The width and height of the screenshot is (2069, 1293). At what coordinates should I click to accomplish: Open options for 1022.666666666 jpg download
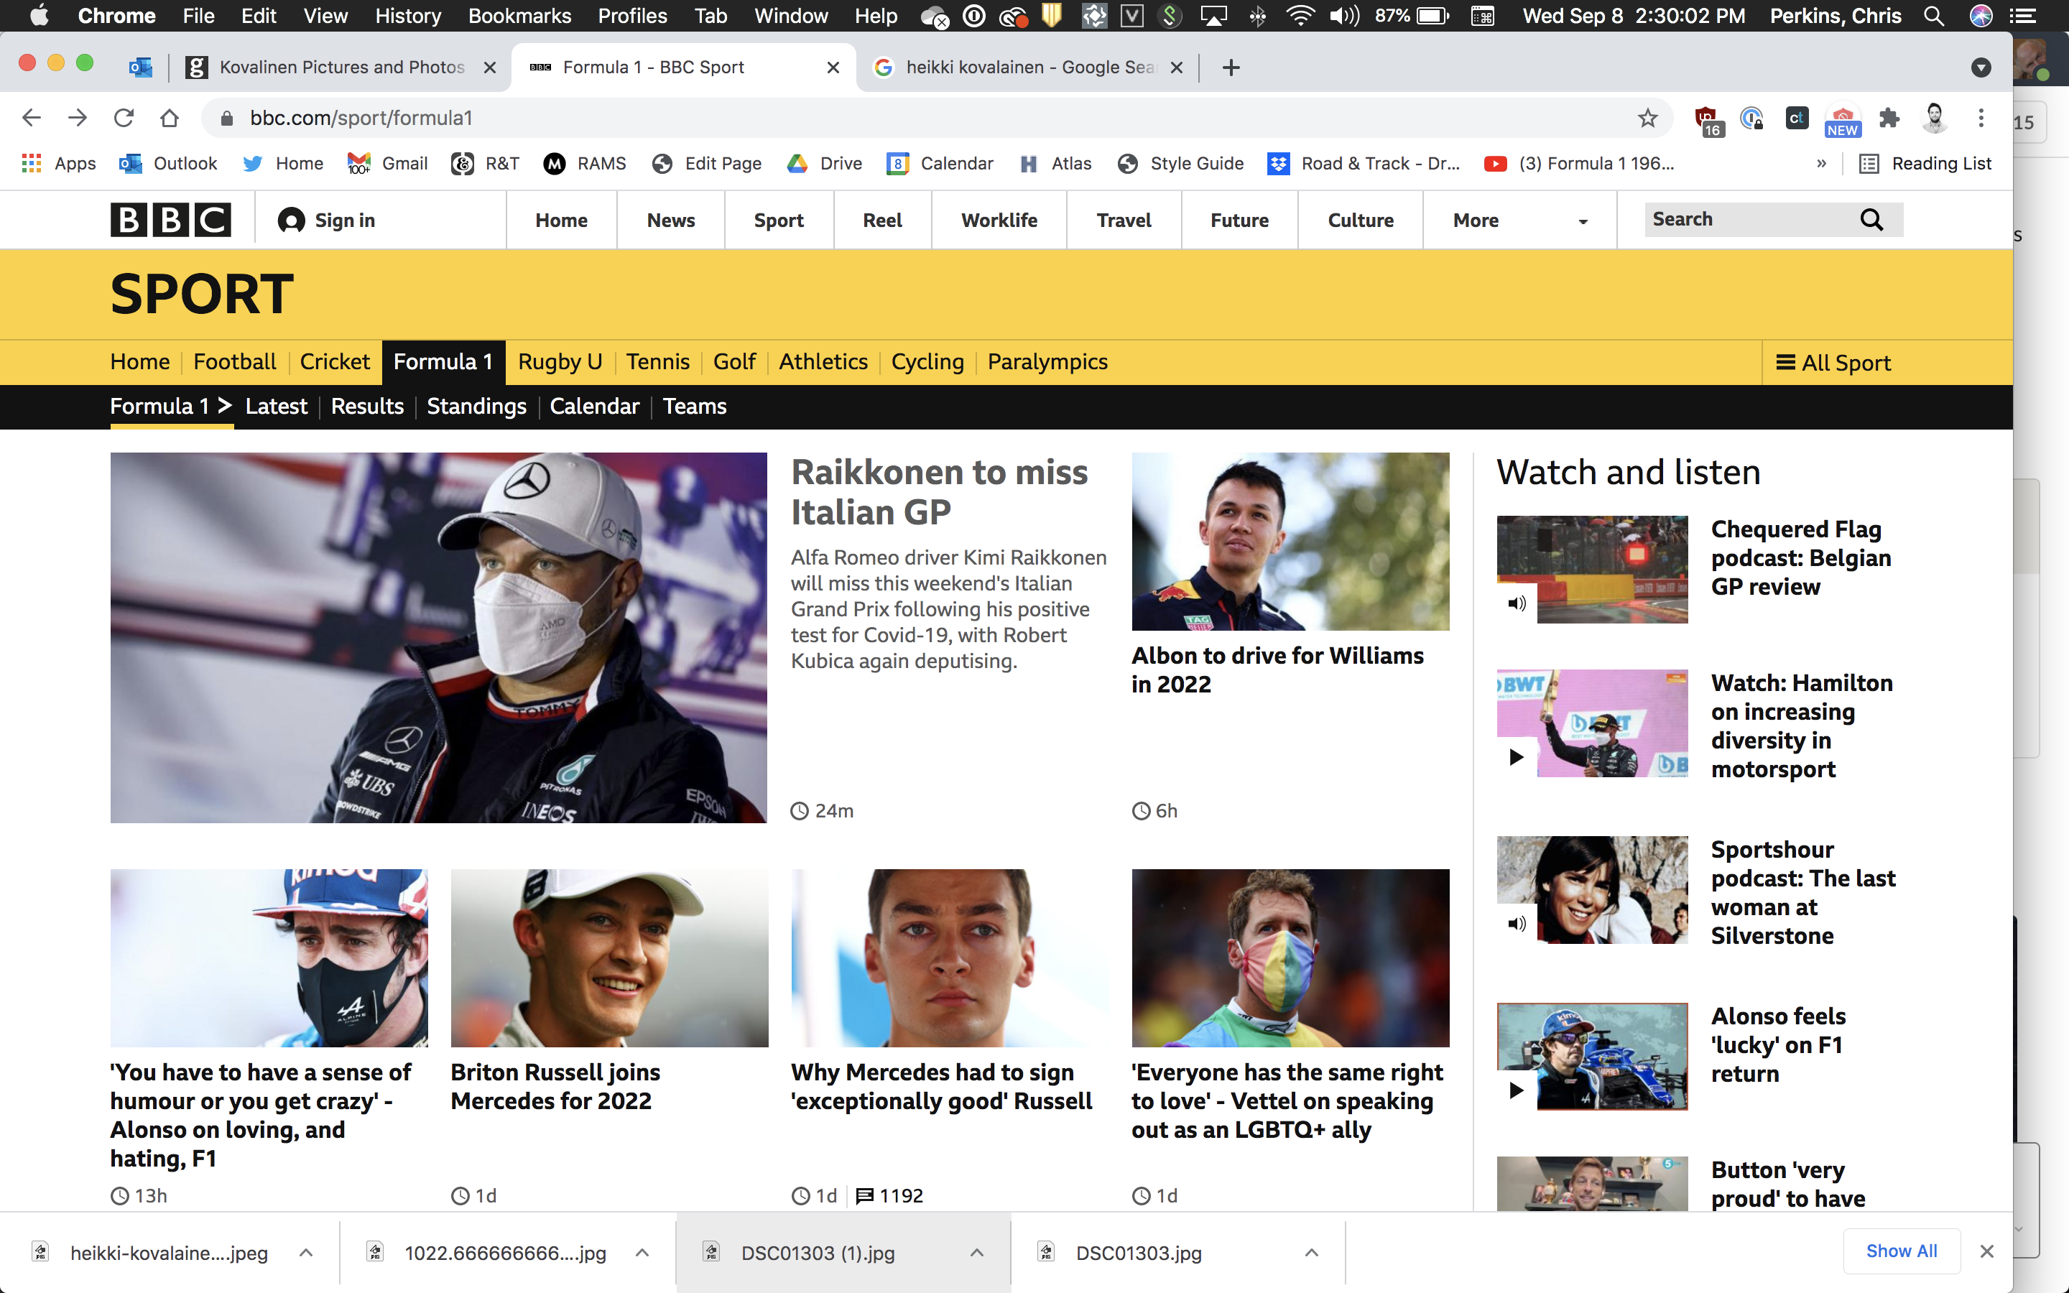tap(642, 1253)
